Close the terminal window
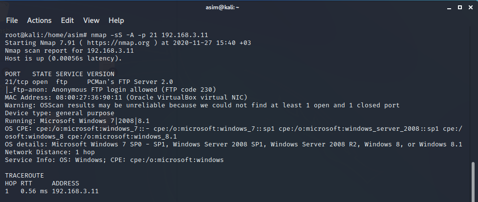Image resolution: width=478 pixels, height=202 pixels. 470,7
